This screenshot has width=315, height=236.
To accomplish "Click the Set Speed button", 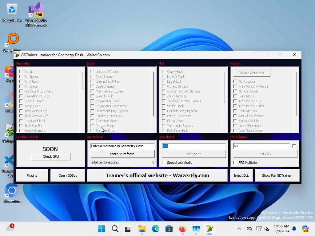I will tap(194, 154).
